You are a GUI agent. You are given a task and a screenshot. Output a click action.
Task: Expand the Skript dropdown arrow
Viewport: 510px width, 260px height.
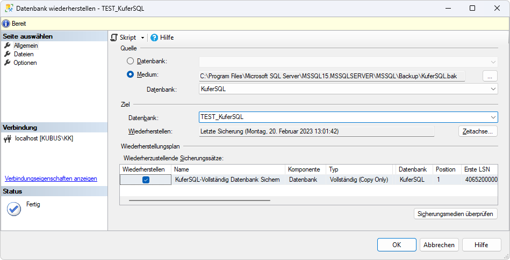coord(142,38)
